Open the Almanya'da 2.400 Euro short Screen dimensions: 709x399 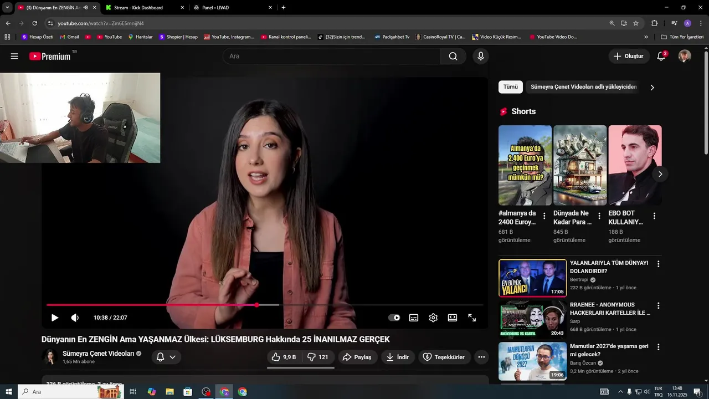point(525,165)
